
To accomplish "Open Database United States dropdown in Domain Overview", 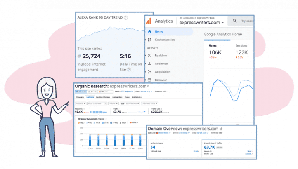I will [x=163, y=133].
